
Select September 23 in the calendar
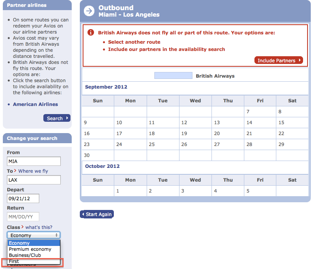[98, 144]
